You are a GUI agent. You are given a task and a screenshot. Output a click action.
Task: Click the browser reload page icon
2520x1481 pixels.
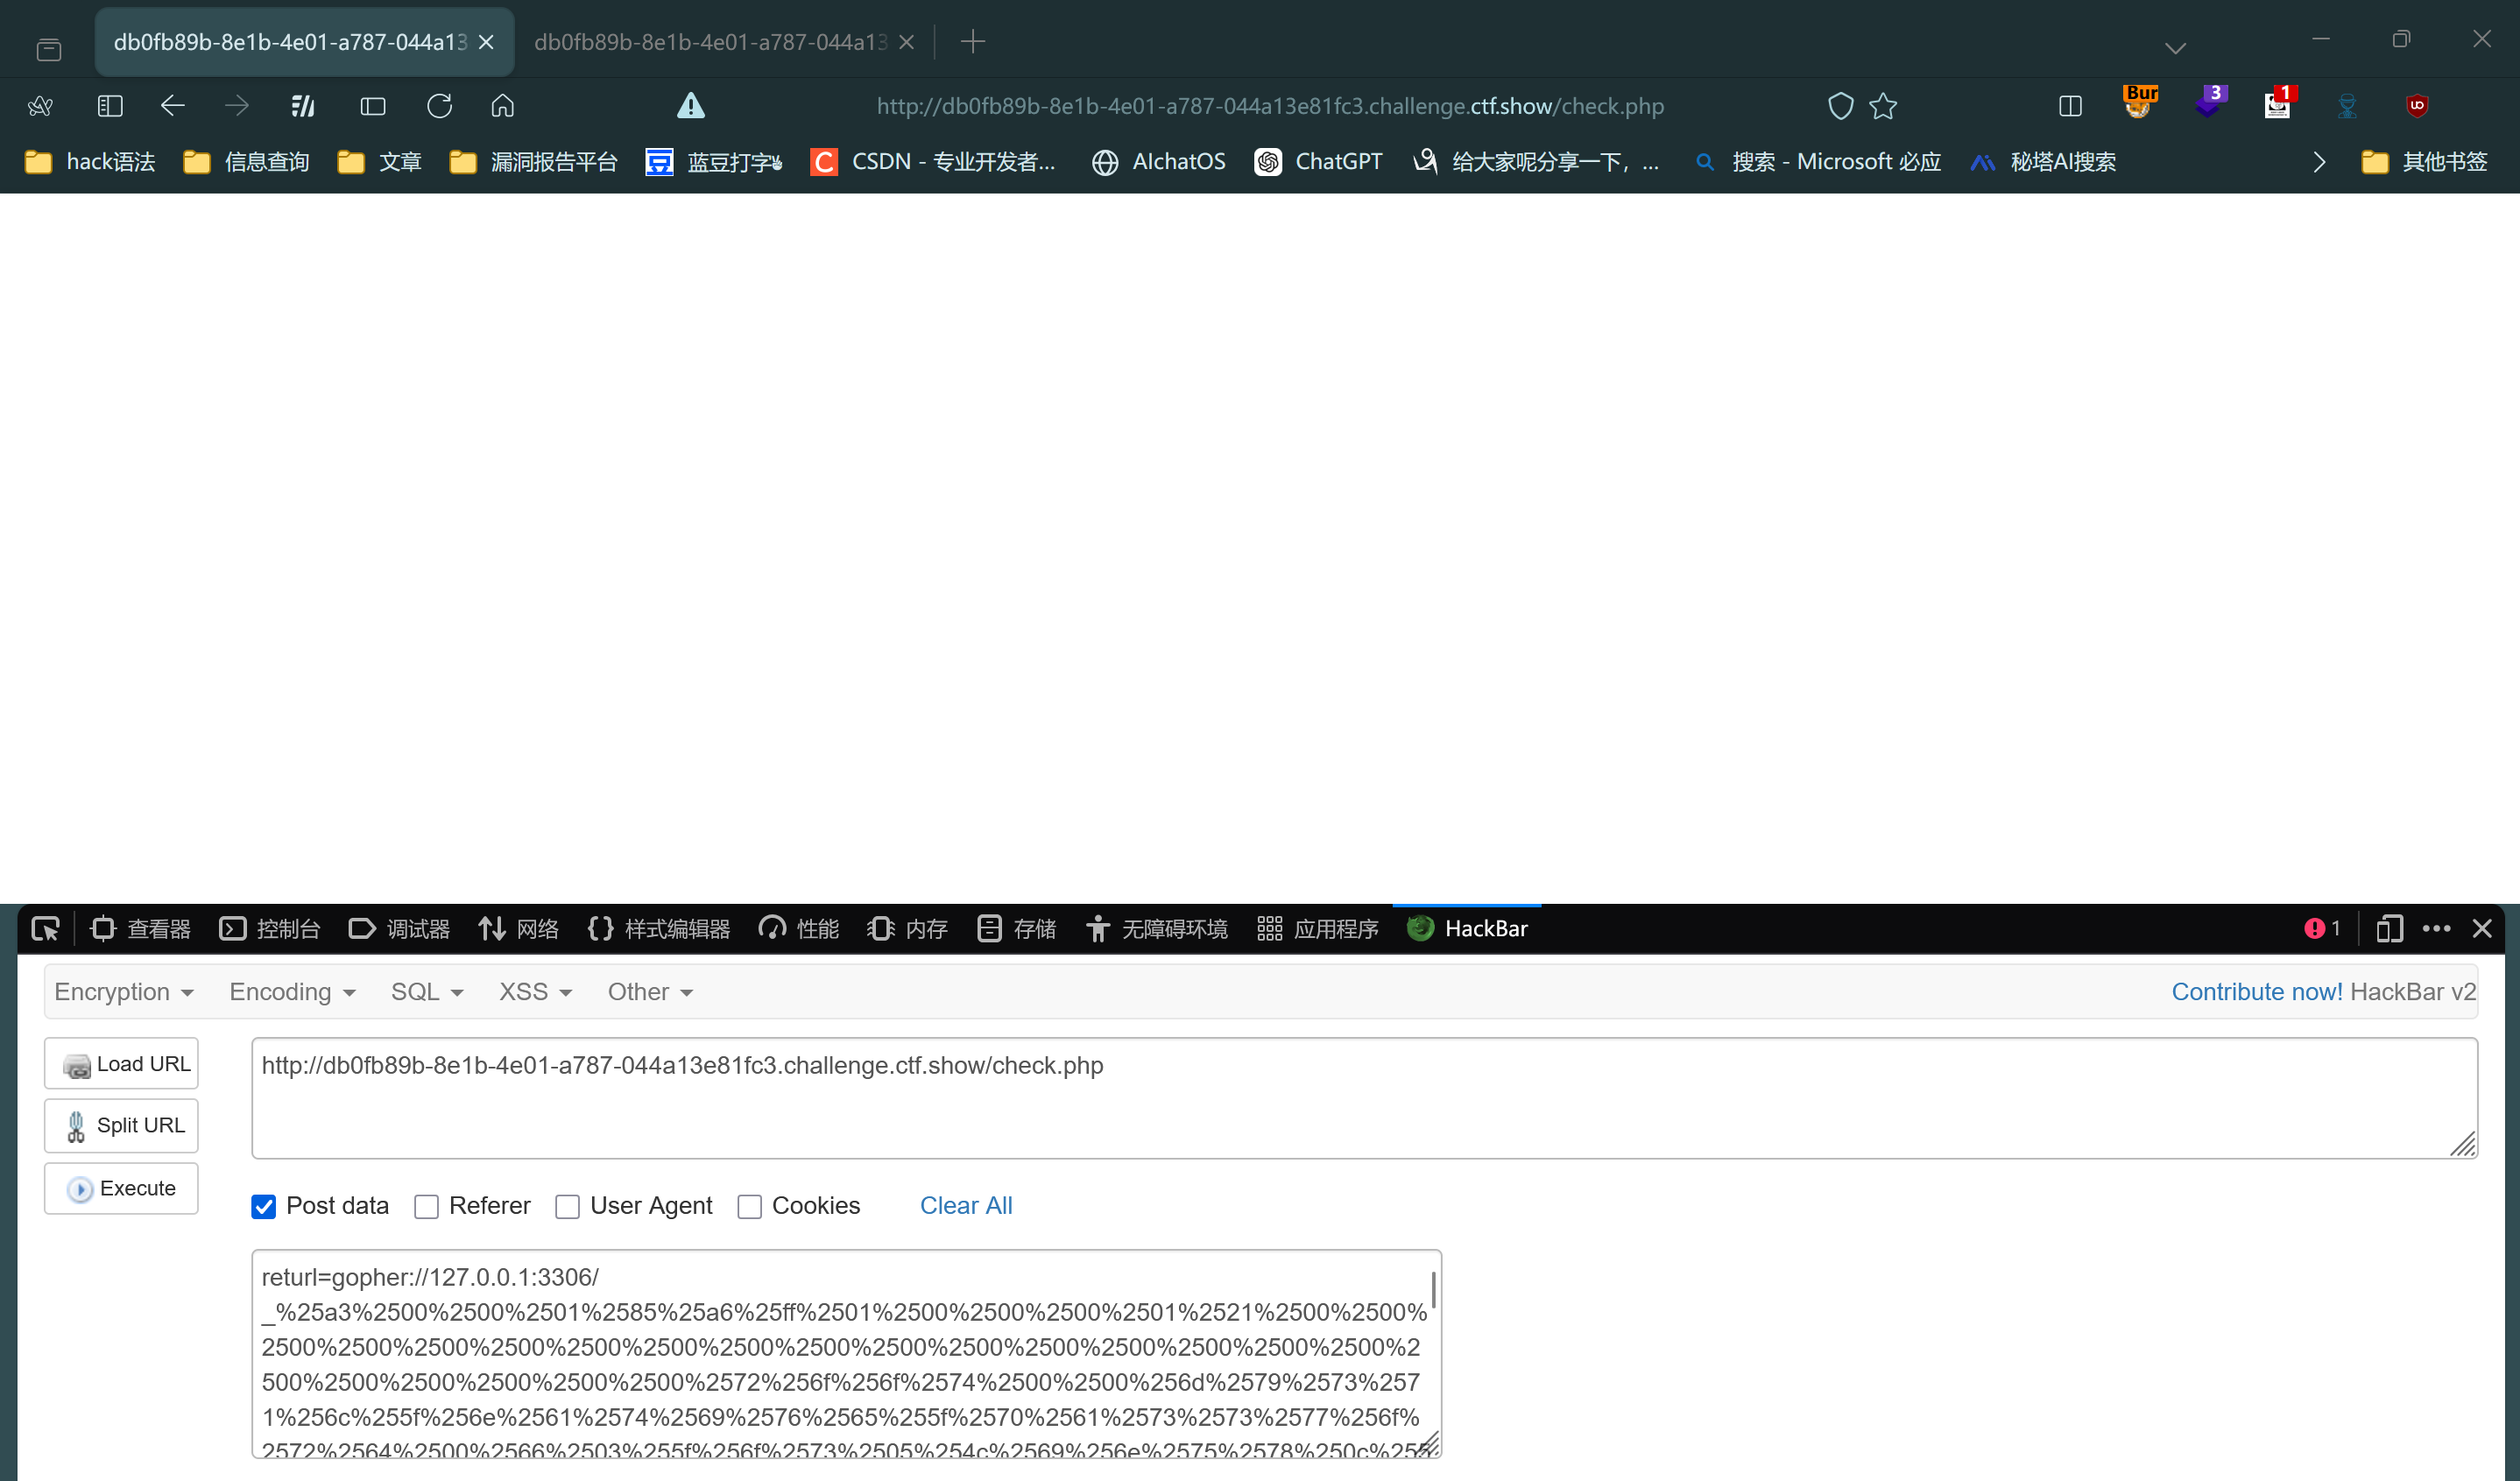coord(439,106)
